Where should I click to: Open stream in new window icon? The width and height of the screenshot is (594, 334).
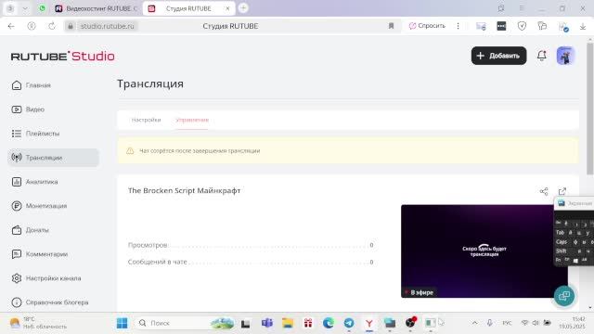[562, 191]
